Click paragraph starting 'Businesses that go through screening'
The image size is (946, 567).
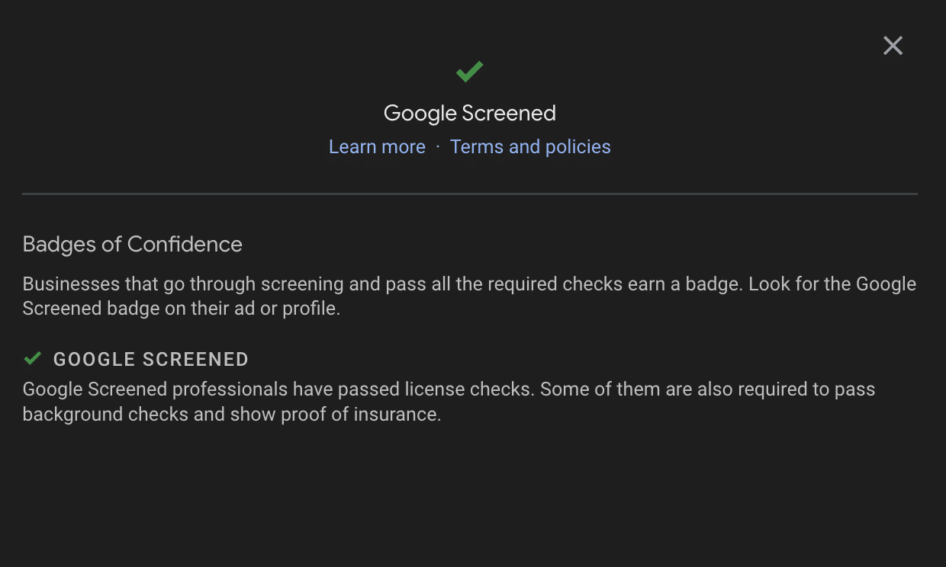click(469, 296)
